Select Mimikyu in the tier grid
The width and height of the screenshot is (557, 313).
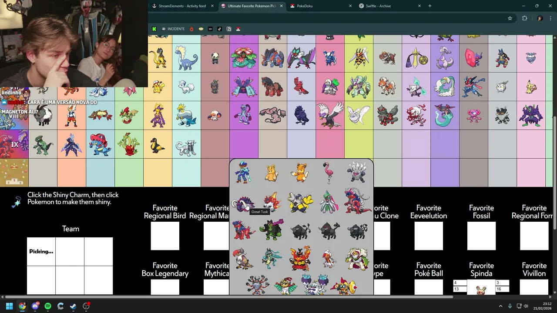click(x=531, y=86)
